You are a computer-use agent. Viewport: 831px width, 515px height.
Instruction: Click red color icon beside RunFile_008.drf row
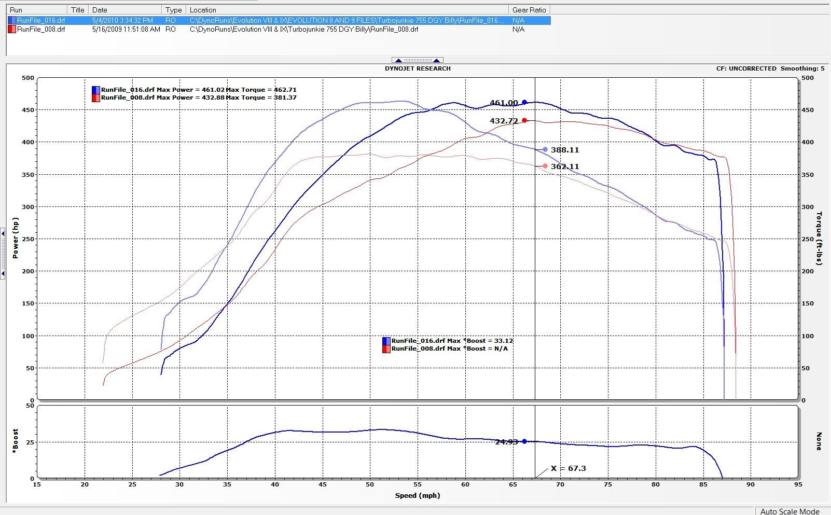coord(11,30)
